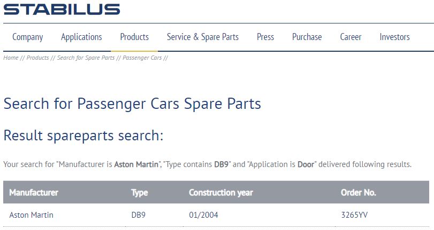Go to the Press section
This screenshot has width=434, height=230.
265,37
